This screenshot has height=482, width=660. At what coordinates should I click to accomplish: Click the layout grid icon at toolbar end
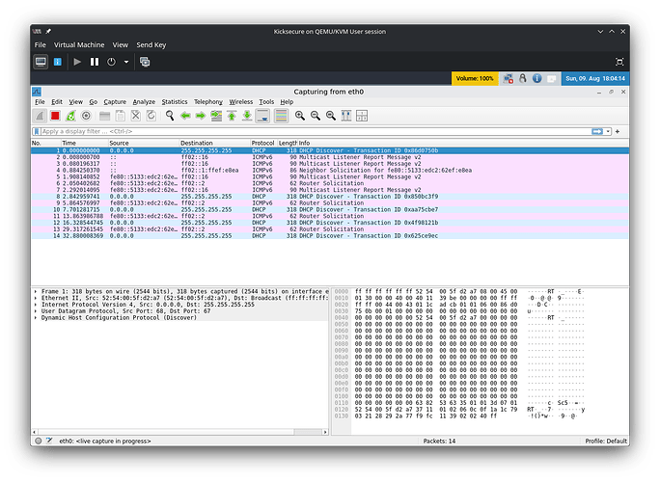click(362, 116)
